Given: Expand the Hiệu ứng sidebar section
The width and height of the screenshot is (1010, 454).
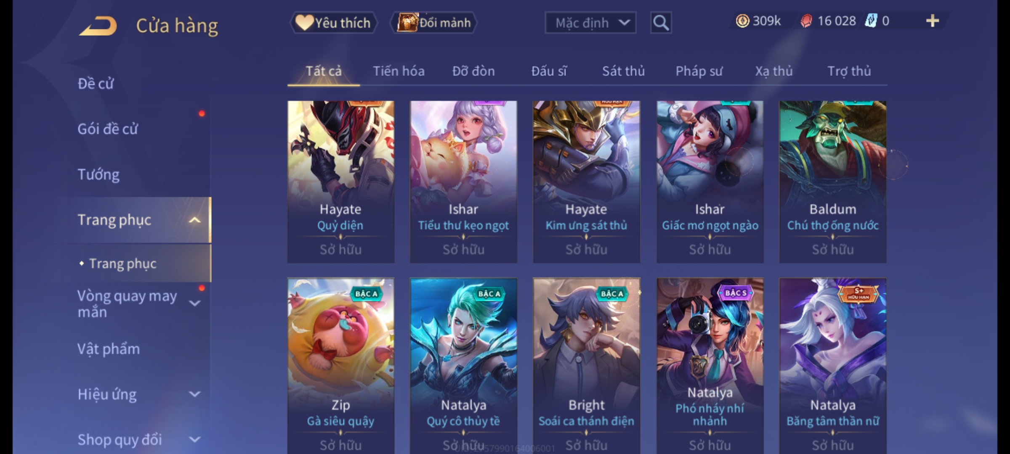Looking at the screenshot, I should (x=194, y=394).
